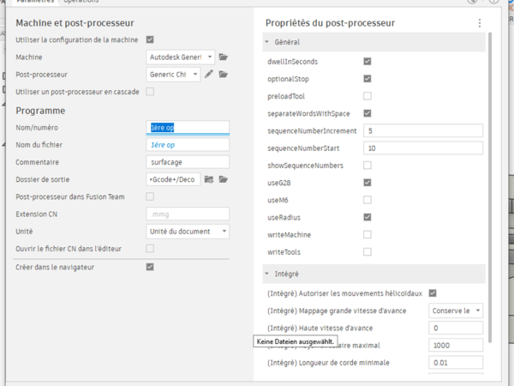The height and width of the screenshot is (386, 514).
Task: Toggle 'Utiliser la configuration de la machine' checkbox
Action: click(150, 39)
